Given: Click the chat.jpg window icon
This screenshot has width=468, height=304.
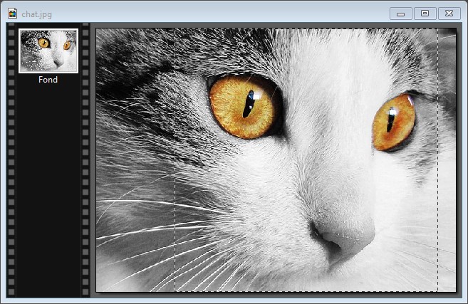Looking at the screenshot, I should [x=13, y=14].
